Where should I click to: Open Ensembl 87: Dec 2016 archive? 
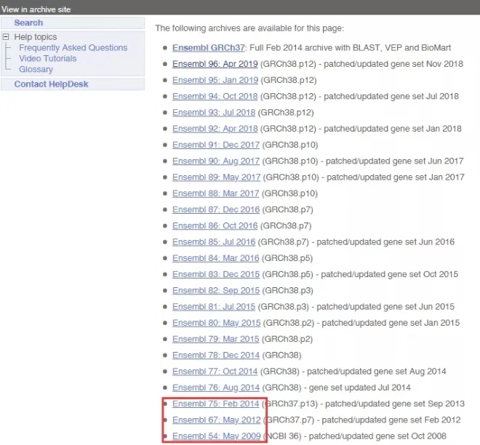click(x=216, y=209)
